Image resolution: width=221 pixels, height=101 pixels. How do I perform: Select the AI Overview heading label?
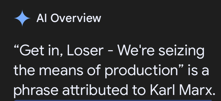pos(69,18)
